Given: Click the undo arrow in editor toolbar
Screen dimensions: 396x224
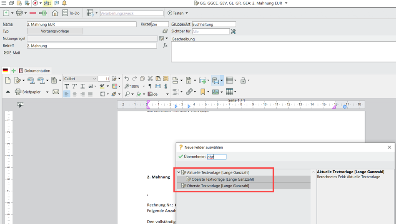Looking at the screenshot, I should pos(127,79).
